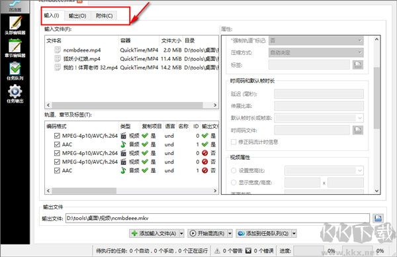Switch to the 附件(C) attachments tab
This screenshot has width=397, height=257.
(x=105, y=16)
